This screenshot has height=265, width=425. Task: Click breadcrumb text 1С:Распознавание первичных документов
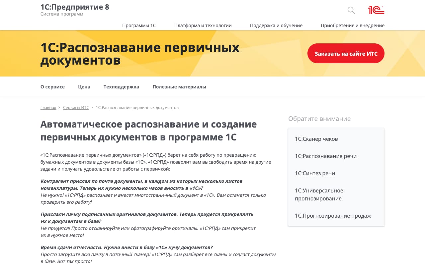click(137, 108)
